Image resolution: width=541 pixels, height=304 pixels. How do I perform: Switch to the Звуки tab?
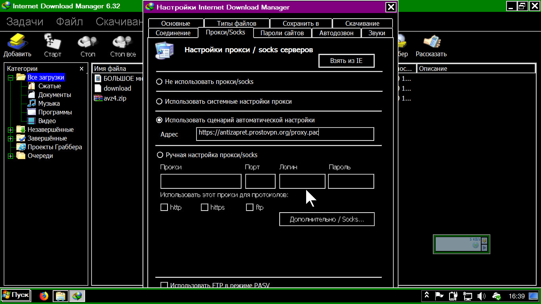coord(377,33)
